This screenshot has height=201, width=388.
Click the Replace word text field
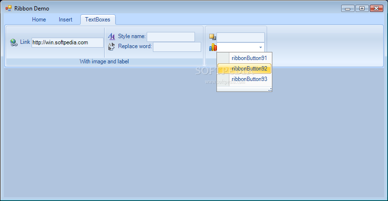[x=177, y=47]
